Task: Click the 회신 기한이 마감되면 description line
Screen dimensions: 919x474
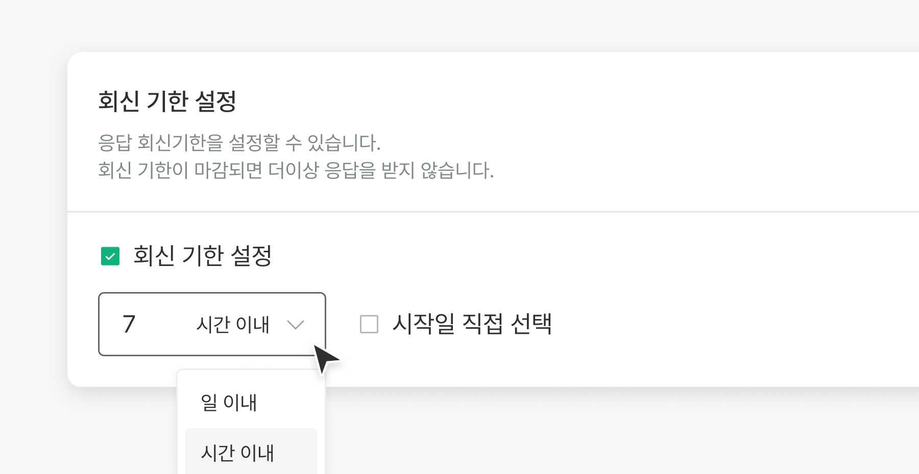Action: 296,170
